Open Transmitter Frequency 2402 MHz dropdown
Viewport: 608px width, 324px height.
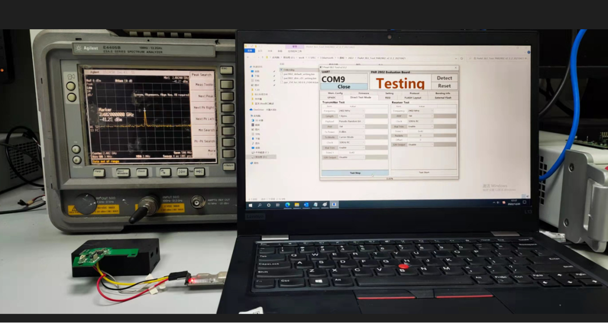click(352, 111)
